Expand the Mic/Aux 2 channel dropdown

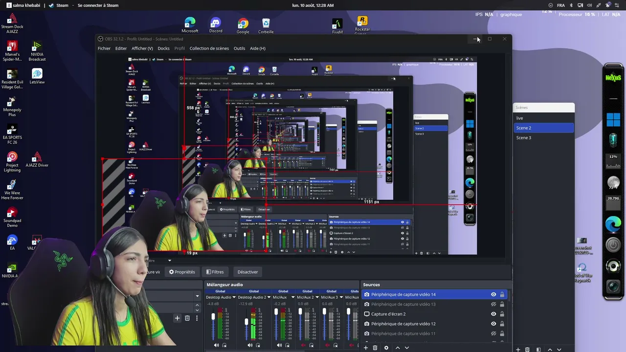point(317,297)
